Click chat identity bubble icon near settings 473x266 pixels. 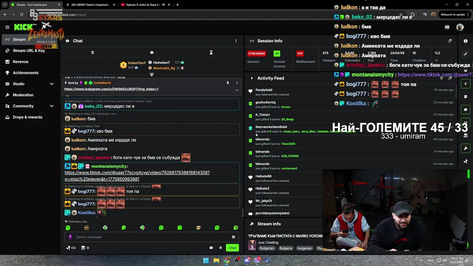point(211,248)
